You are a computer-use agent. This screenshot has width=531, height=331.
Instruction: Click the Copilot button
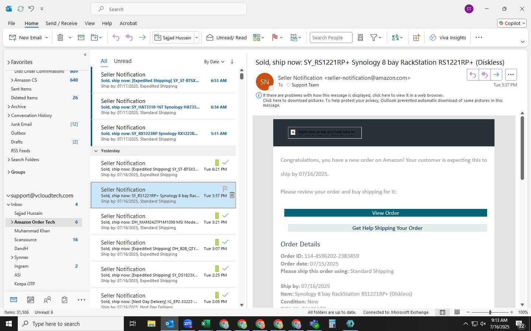tap(512, 23)
